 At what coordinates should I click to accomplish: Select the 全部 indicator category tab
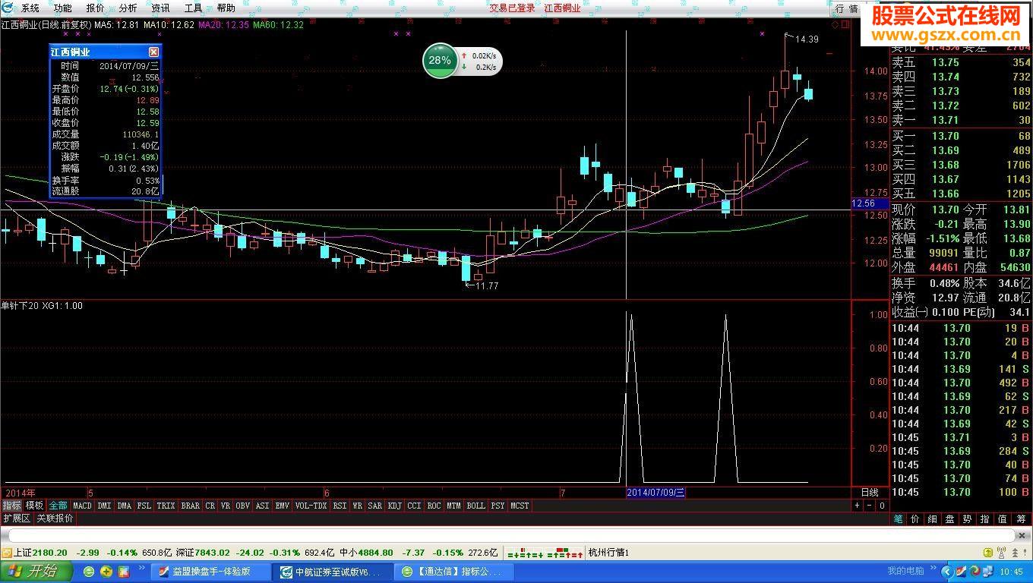click(x=58, y=505)
